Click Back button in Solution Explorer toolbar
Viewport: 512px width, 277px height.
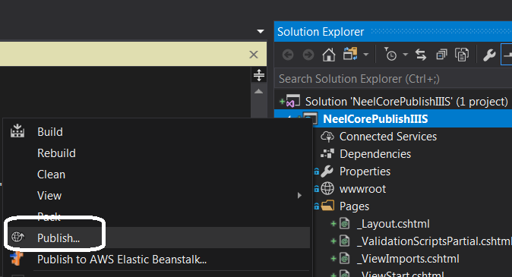288,55
